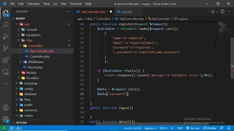Expand the Providers folder

(19, 78)
